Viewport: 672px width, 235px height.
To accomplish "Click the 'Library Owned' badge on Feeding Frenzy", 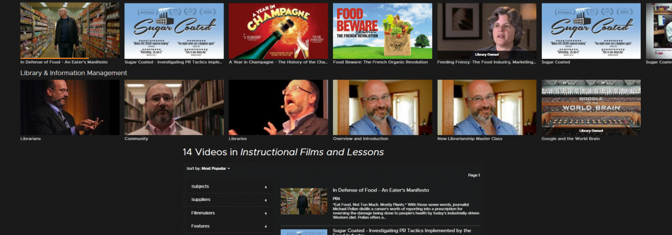I will [487, 55].
